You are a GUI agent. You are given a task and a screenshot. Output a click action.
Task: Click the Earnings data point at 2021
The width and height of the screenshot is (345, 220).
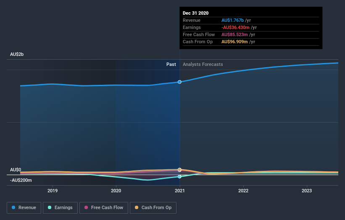179,176
